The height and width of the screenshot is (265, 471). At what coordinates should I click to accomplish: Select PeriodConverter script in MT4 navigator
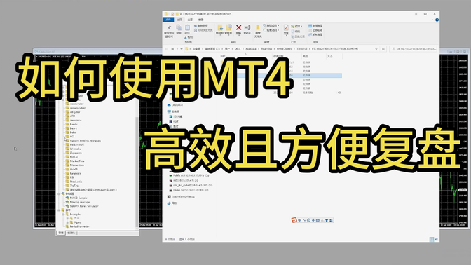77,226
